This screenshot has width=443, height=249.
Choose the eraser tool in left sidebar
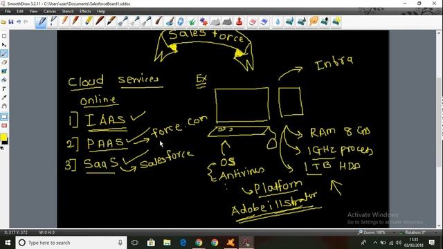4,62
